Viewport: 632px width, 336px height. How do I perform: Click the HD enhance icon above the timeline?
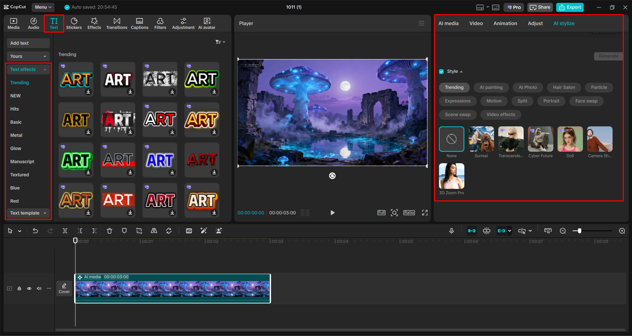click(189, 231)
